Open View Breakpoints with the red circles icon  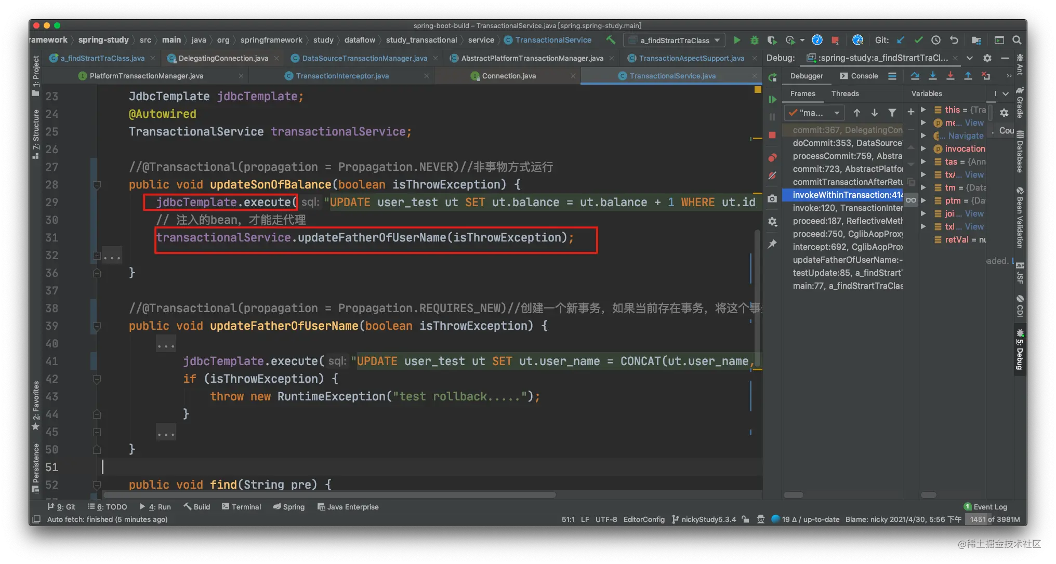click(x=772, y=157)
